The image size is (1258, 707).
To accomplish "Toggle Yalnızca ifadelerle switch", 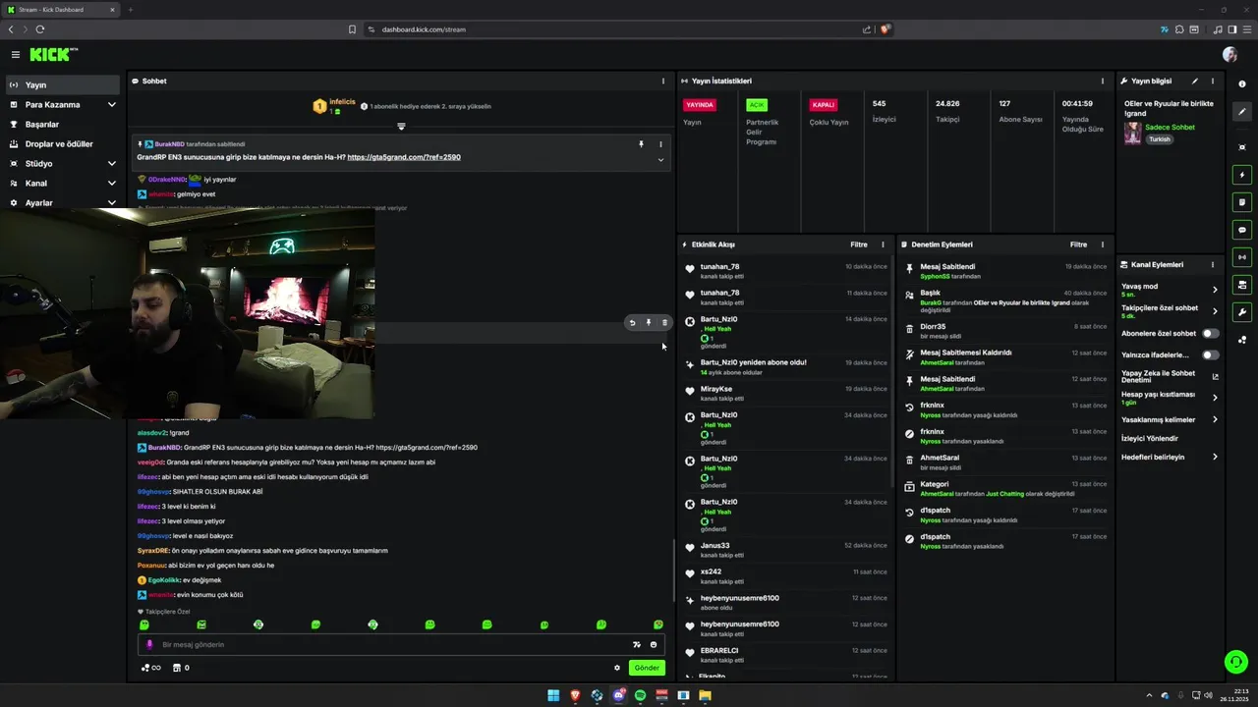I will tap(1210, 354).
